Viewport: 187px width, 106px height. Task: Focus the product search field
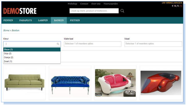coord(94,11)
